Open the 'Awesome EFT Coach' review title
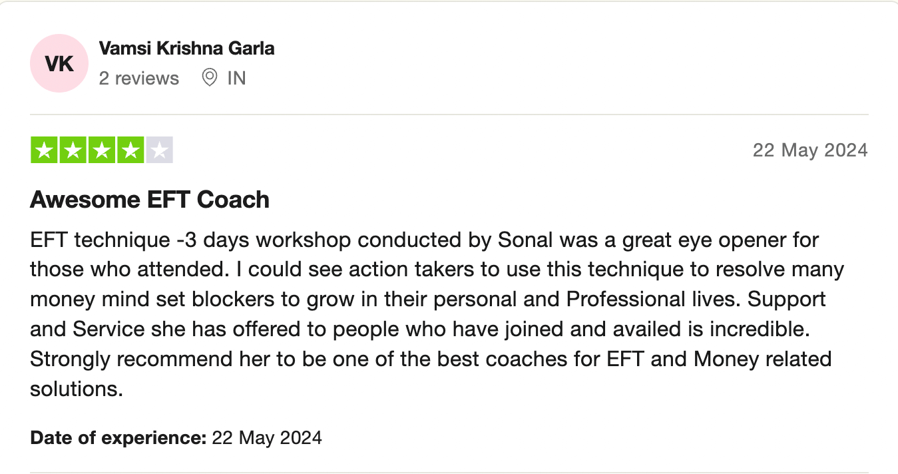898x474 pixels. [150, 200]
